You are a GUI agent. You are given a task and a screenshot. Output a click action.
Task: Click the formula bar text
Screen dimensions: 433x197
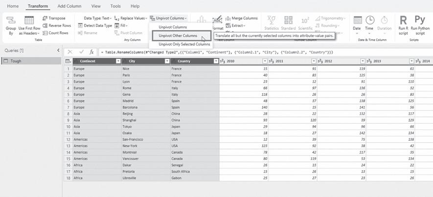coord(217,52)
